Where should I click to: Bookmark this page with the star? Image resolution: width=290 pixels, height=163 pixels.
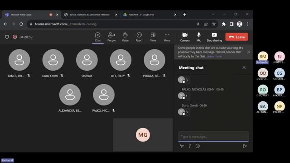pyautogui.click(x=214, y=24)
